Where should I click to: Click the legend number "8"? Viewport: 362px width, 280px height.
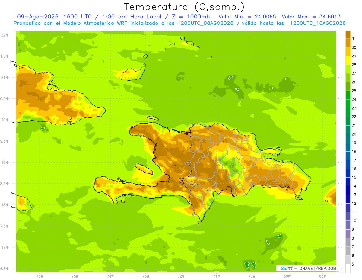pyautogui.click(x=353, y=238)
